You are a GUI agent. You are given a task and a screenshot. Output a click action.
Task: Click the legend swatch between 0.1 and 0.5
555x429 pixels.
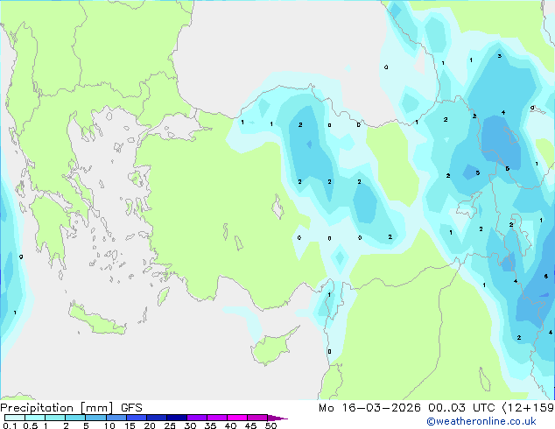click(x=15, y=418)
